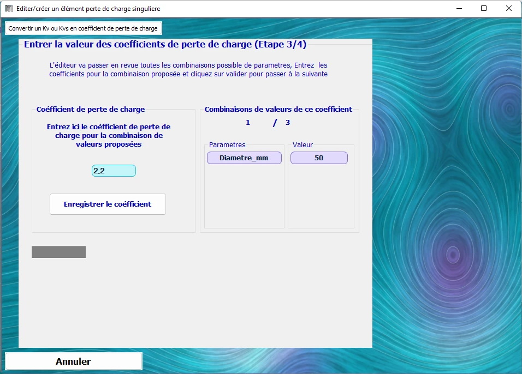This screenshot has width=522, height=374.
Task: Click the Valeur group label
Action: [x=302, y=144]
